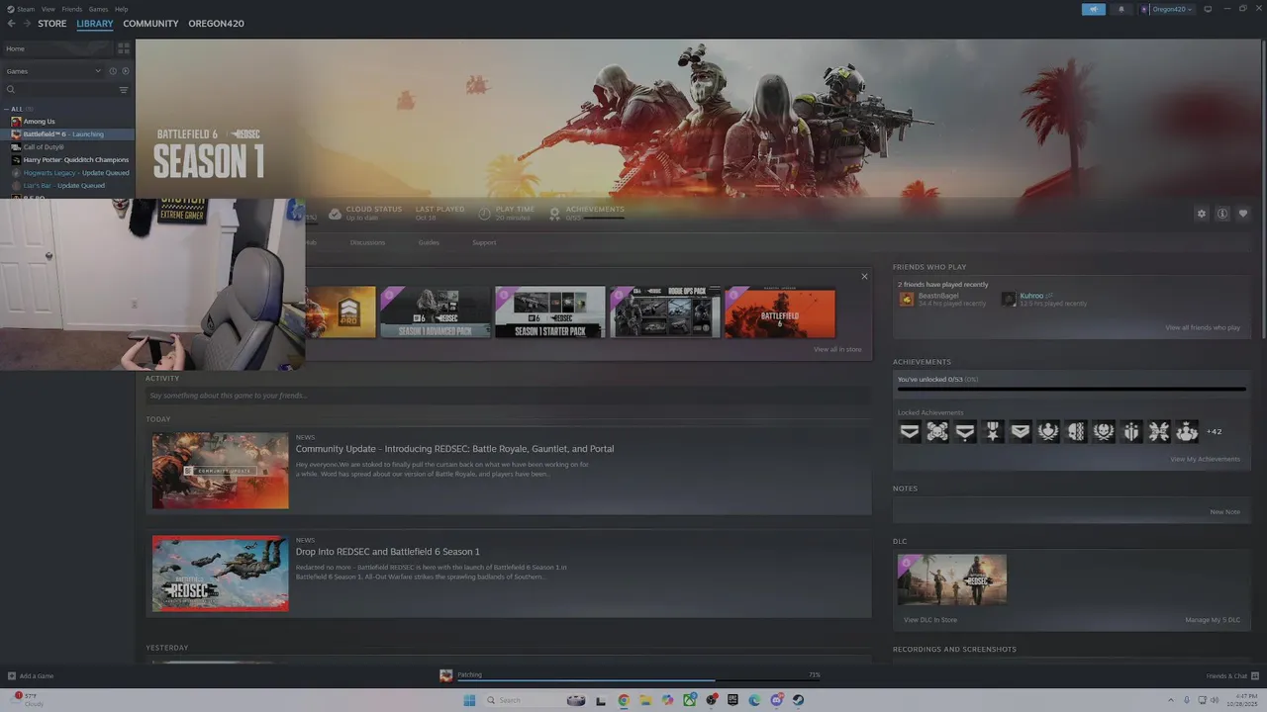Click View My Achievements link
The image size is (1267, 712).
click(x=1205, y=459)
